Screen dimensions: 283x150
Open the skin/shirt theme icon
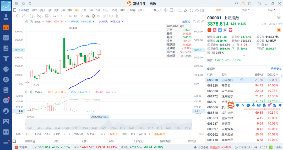pos(250,4)
